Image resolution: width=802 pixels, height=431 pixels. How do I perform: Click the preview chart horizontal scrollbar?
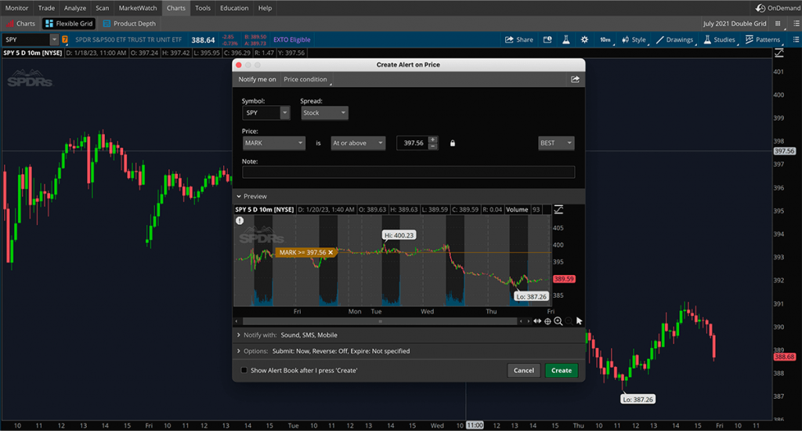[380, 321]
